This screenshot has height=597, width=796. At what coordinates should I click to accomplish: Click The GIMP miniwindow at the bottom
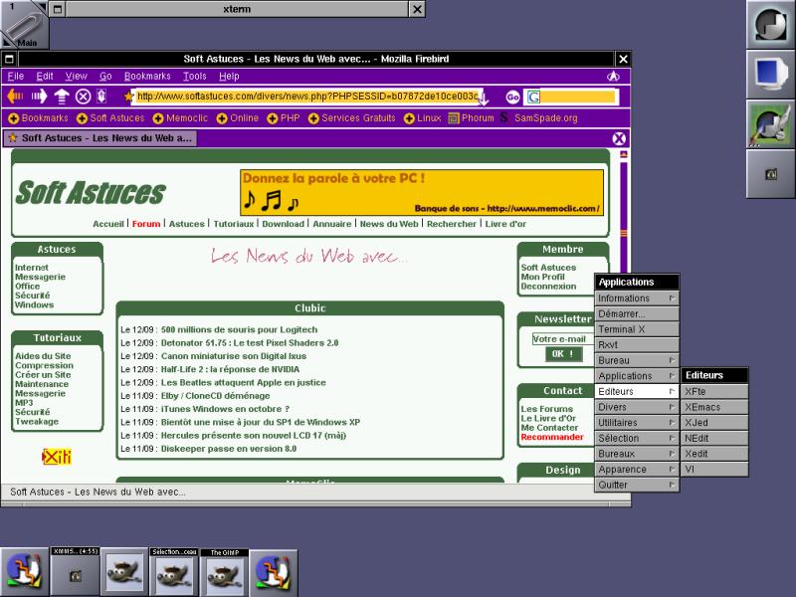coord(224,571)
